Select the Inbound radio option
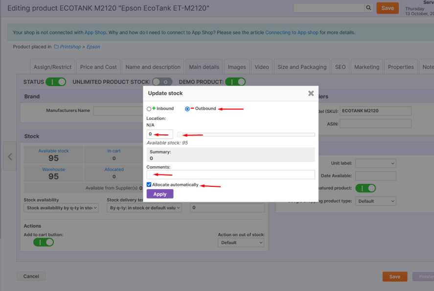 coord(149,109)
